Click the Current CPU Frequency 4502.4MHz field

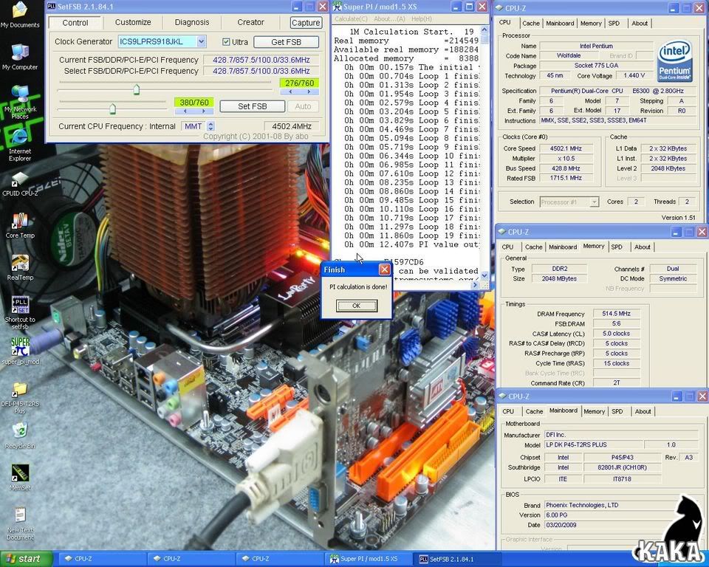coord(292,126)
